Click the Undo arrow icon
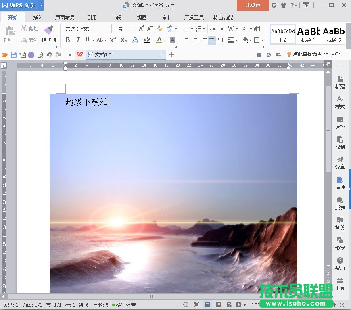 [49, 55]
